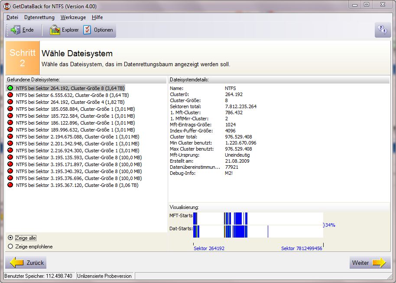Open the Werkzeuge menu
Image resolution: width=396 pixels, height=283 pixels.
click(73, 17)
